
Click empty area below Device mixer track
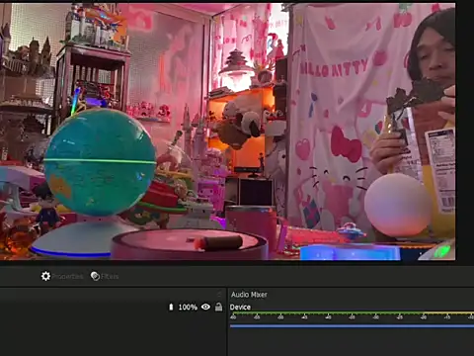(352, 343)
